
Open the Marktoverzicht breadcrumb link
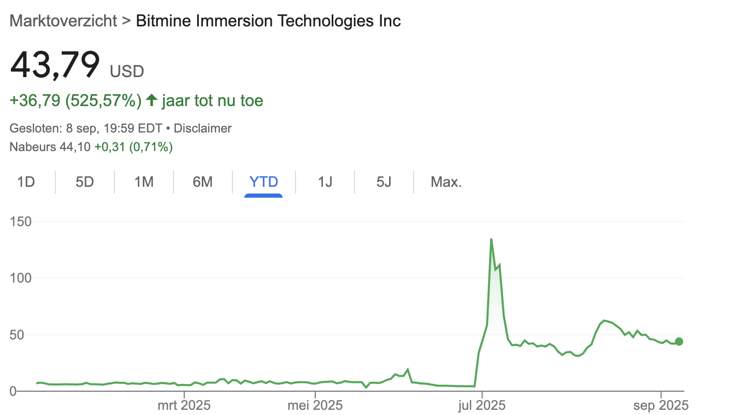click(64, 21)
